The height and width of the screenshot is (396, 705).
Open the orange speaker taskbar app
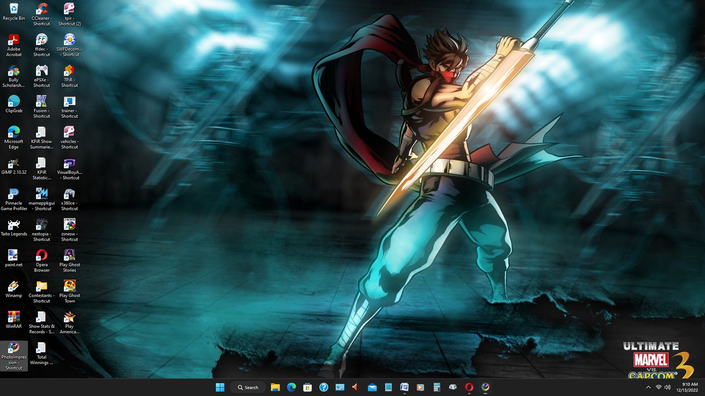click(355, 387)
